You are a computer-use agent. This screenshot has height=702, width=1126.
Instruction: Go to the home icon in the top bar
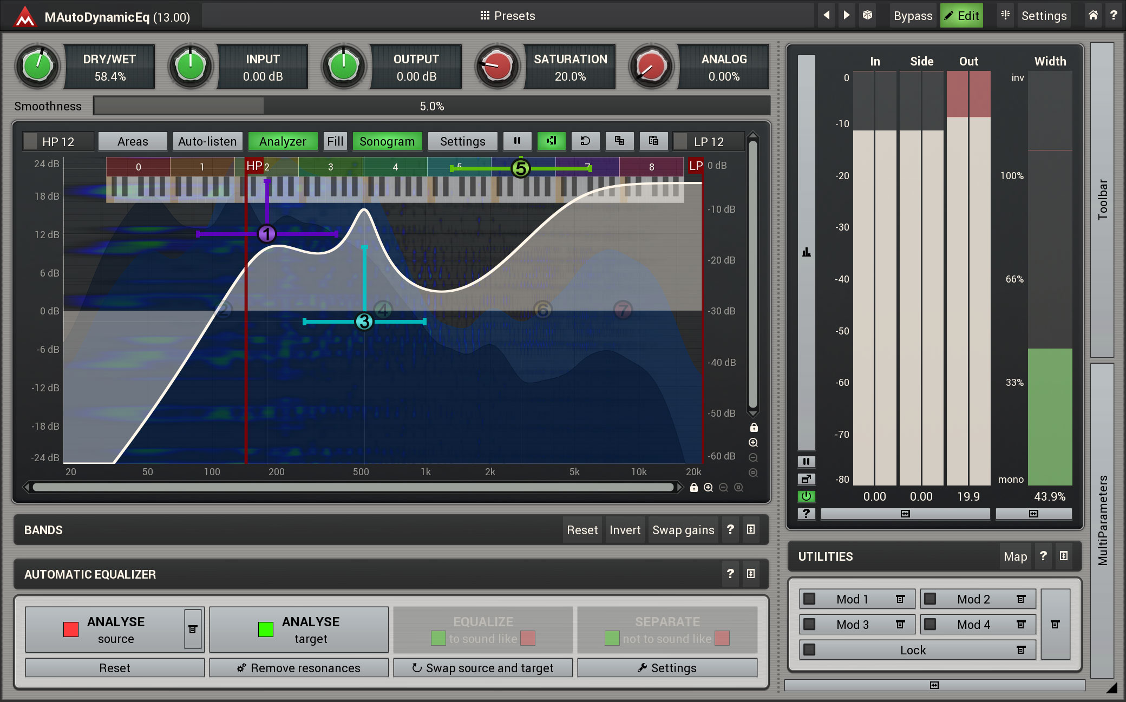click(1093, 16)
